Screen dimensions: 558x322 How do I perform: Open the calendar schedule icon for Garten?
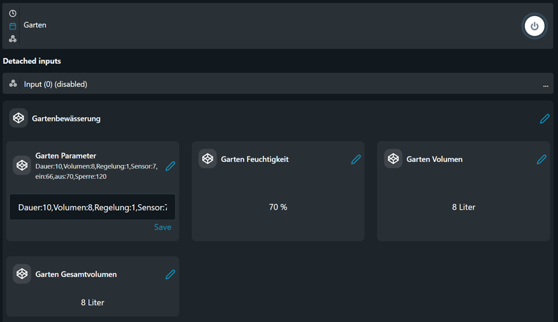click(x=13, y=26)
